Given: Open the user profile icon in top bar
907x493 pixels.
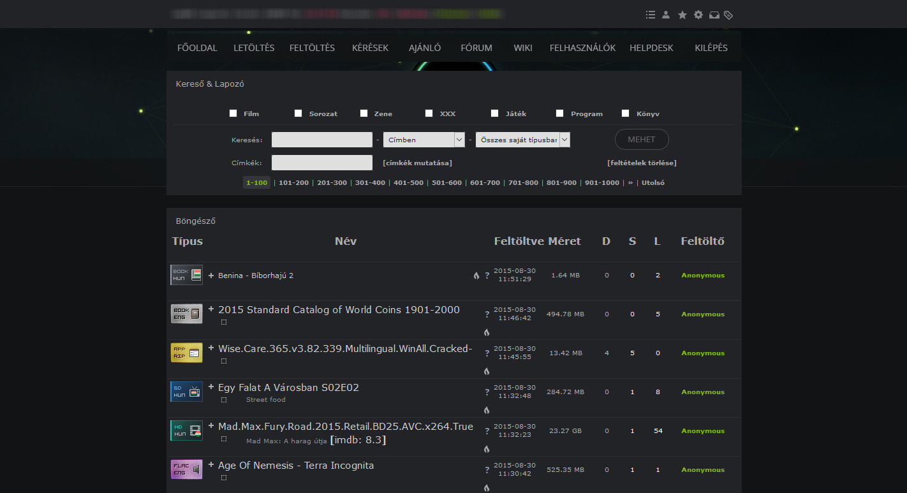Looking at the screenshot, I should point(666,15).
